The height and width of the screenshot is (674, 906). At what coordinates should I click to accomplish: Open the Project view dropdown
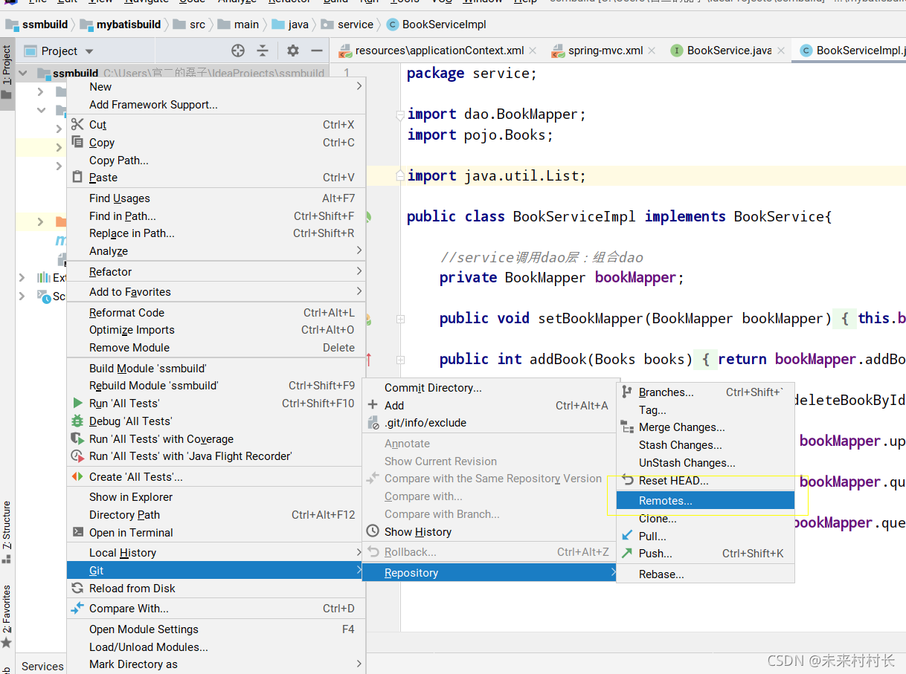(89, 51)
